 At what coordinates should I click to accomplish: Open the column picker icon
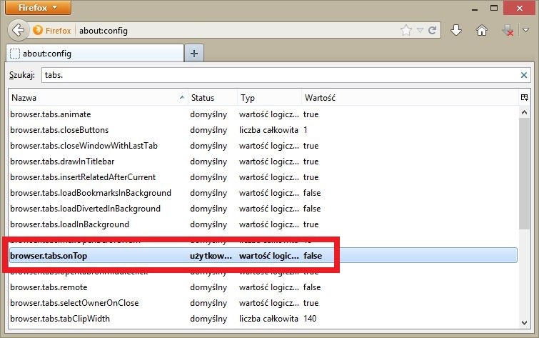[x=524, y=98]
